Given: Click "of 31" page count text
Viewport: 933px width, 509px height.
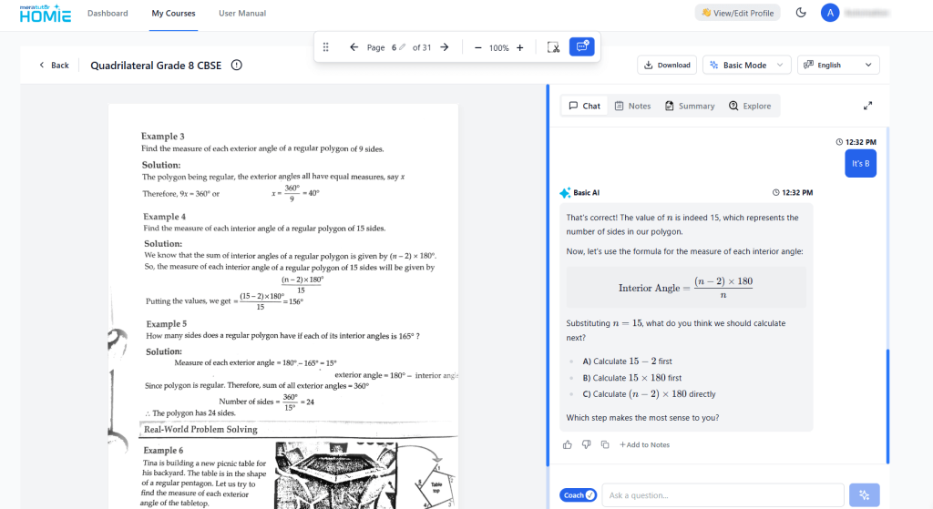Looking at the screenshot, I should click(x=422, y=47).
